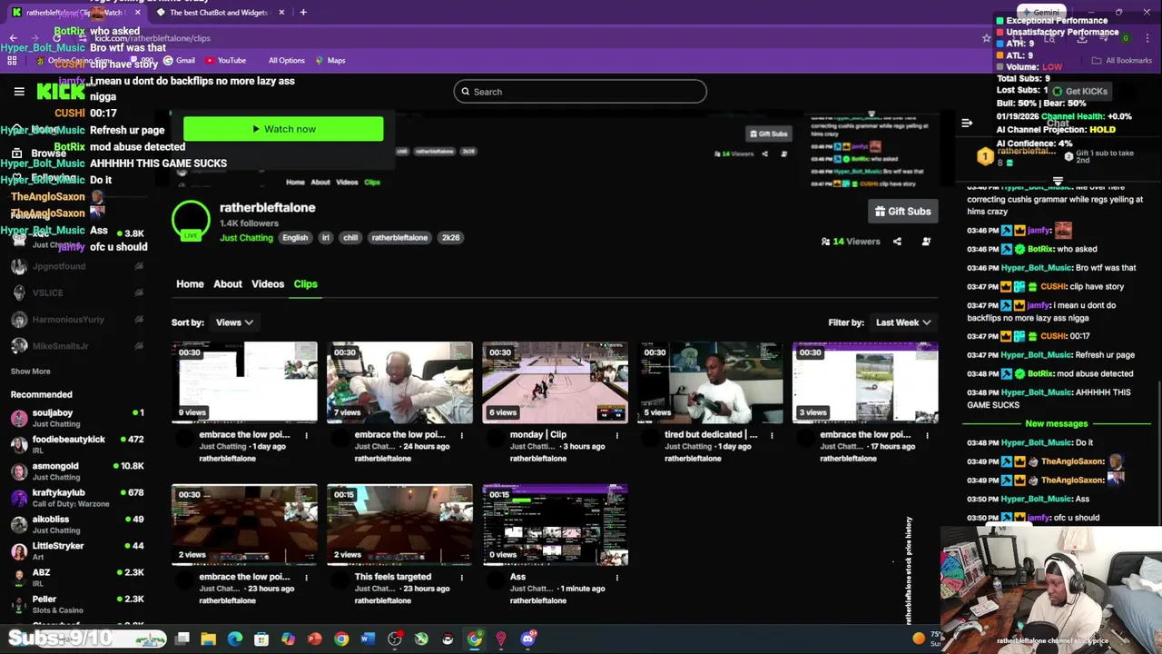The height and width of the screenshot is (654, 1162).
Task: Open the tired but dedicated clip thumbnail
Action: coord(710,382)
